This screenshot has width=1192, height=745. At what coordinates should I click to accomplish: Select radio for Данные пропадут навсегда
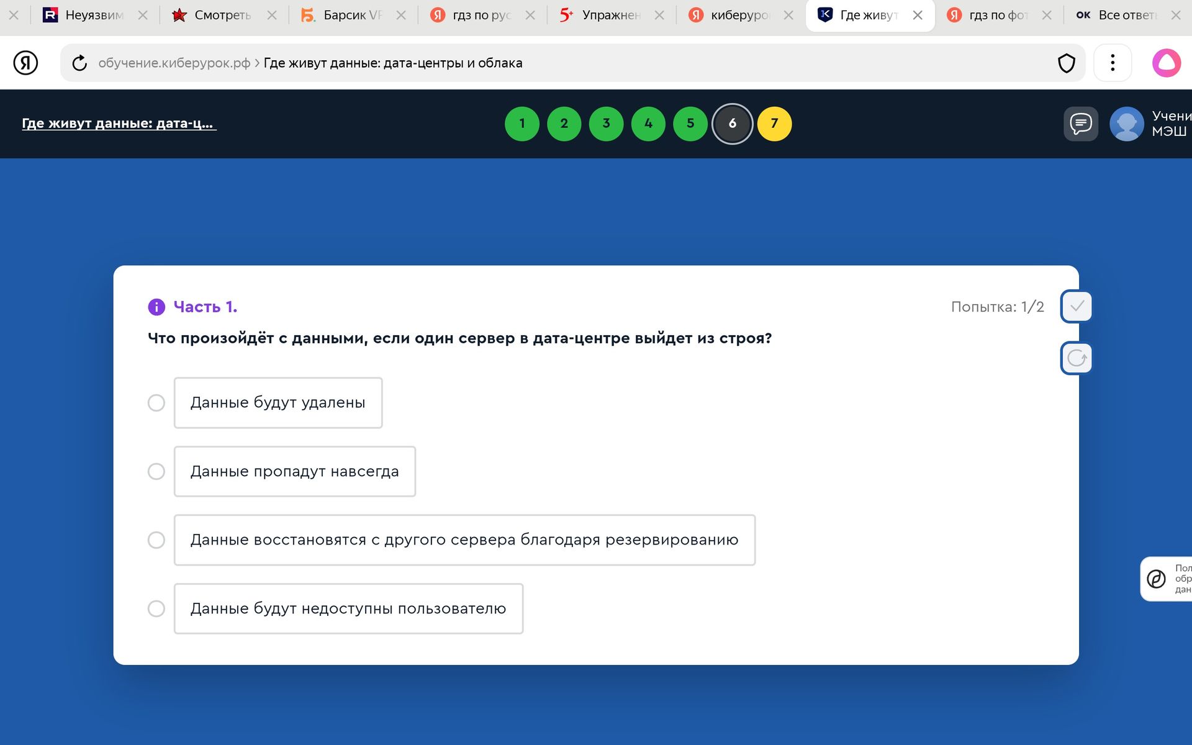[156, 472]
